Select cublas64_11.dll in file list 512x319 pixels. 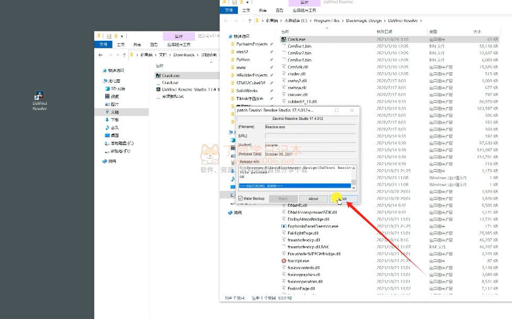click(x=302, y=102)
